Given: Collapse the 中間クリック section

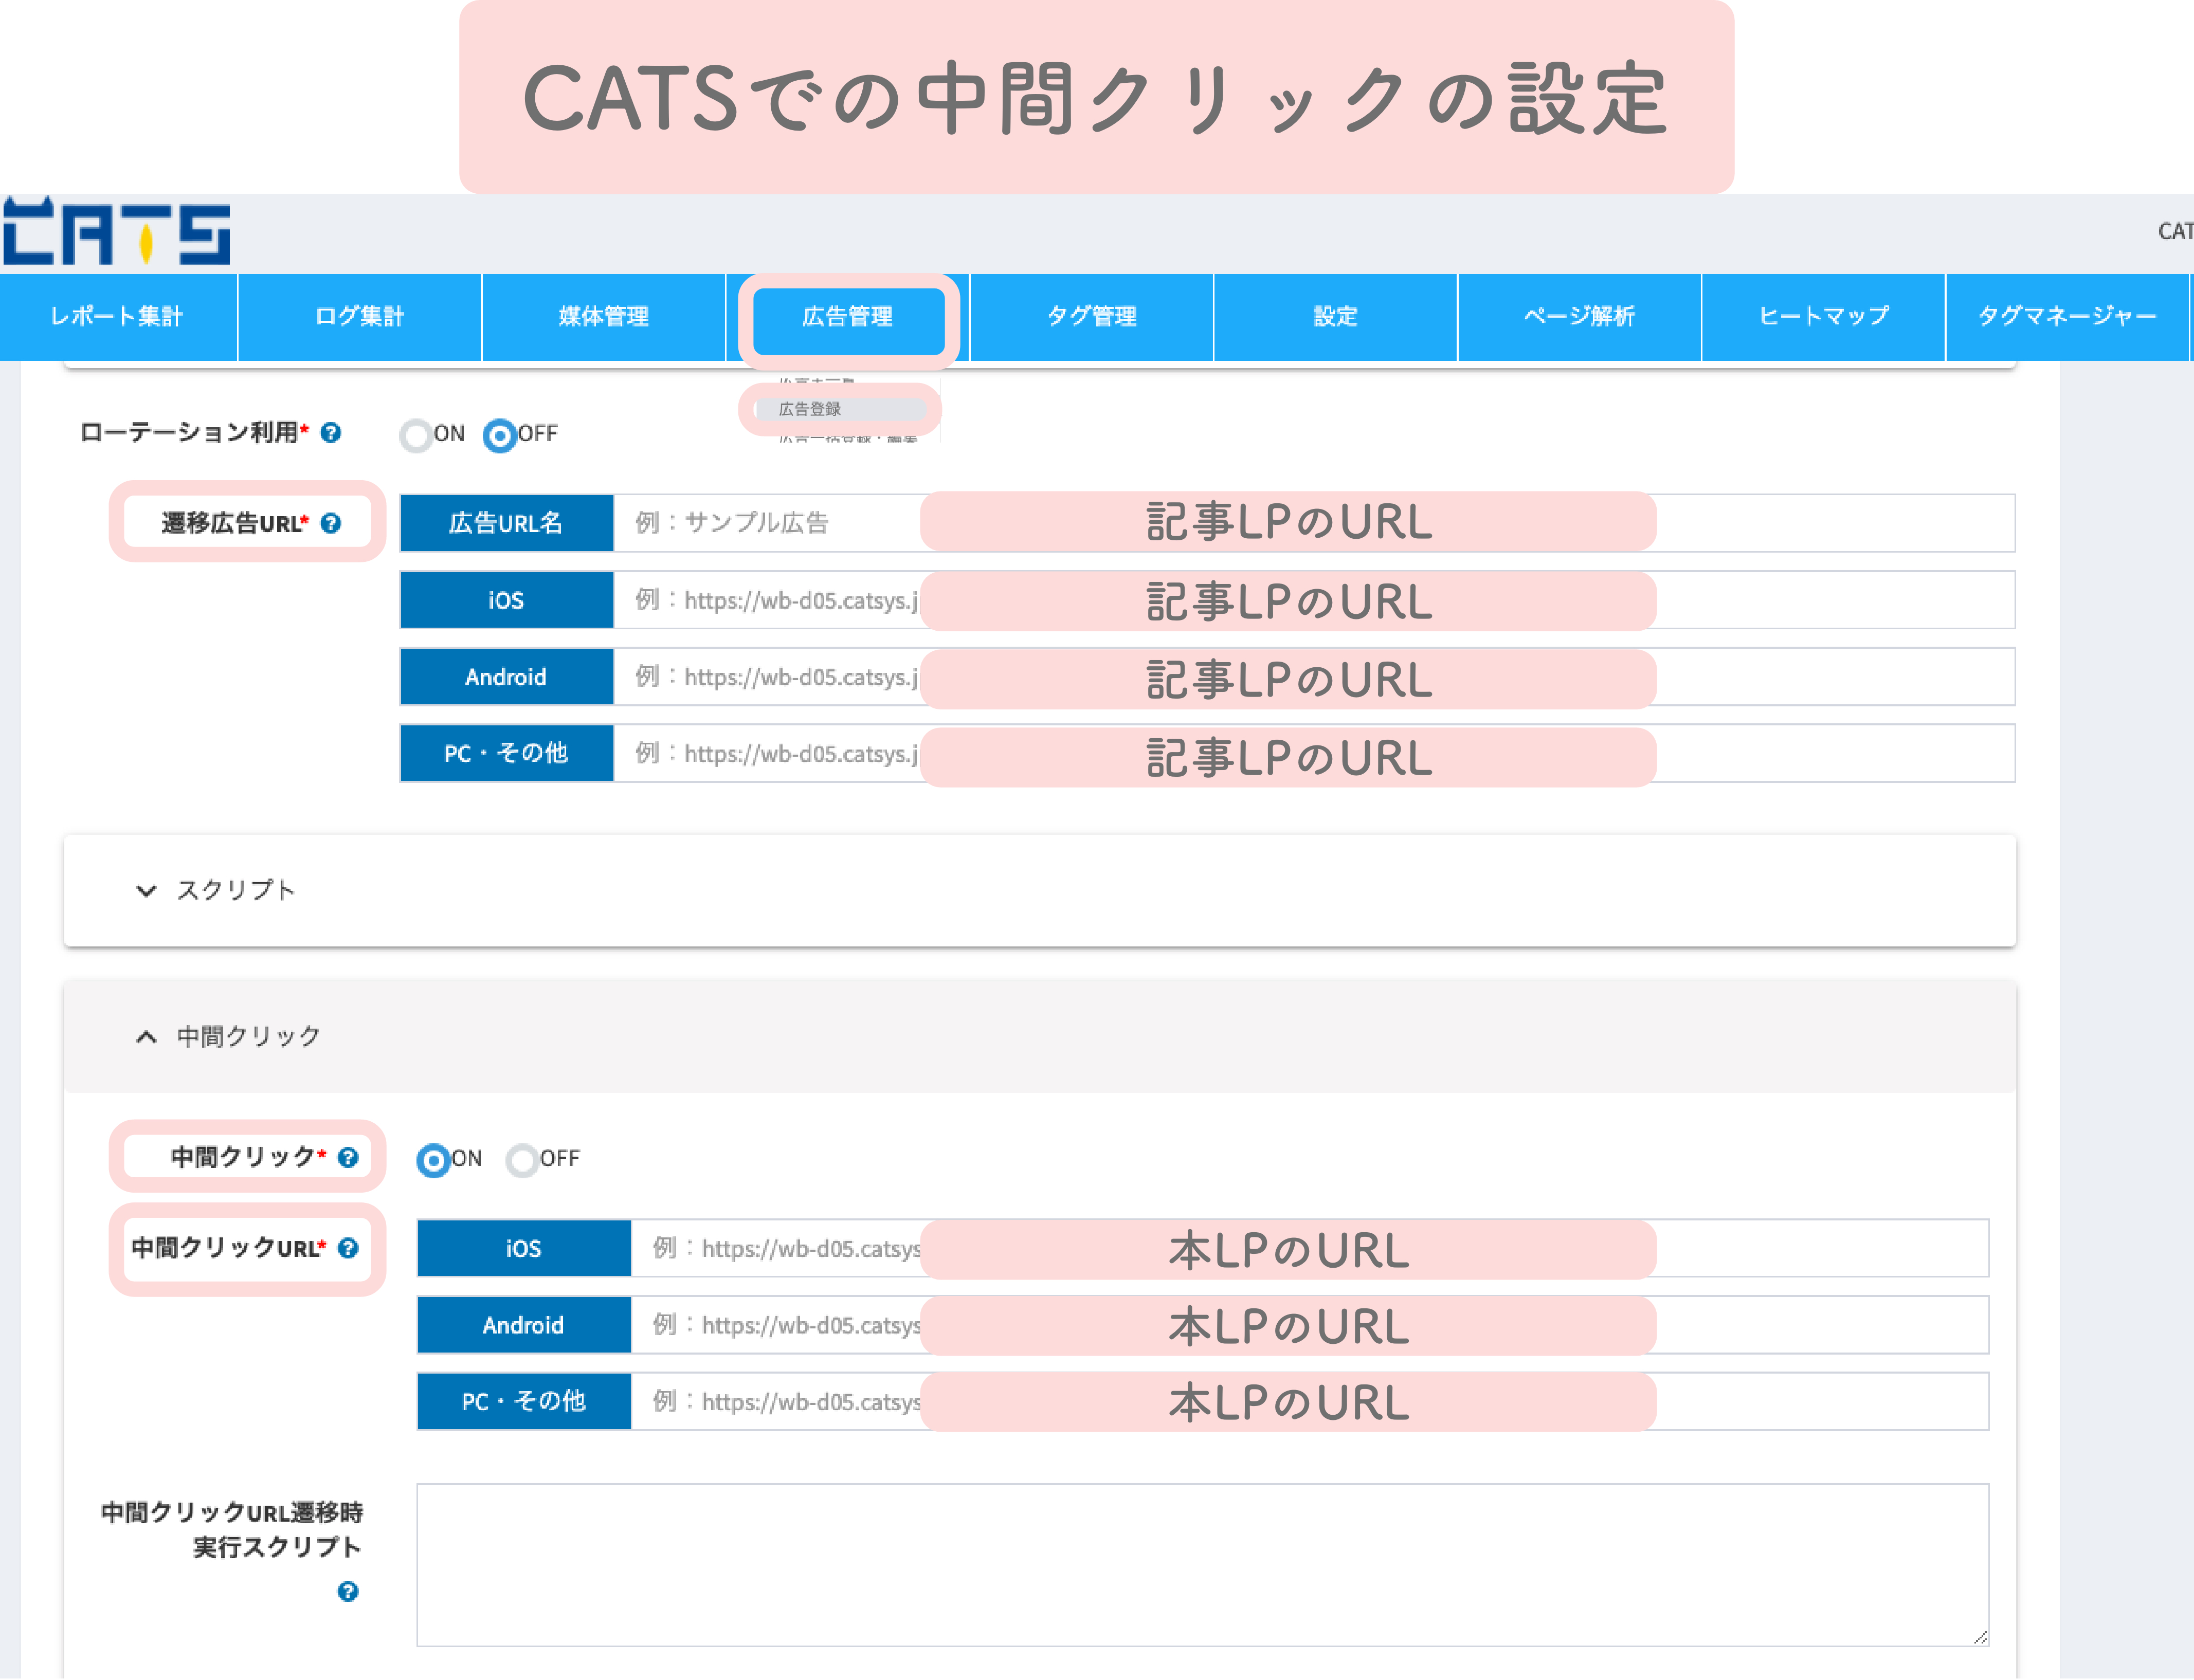Looking at the screenshot, I should tap(1040, 1037).
